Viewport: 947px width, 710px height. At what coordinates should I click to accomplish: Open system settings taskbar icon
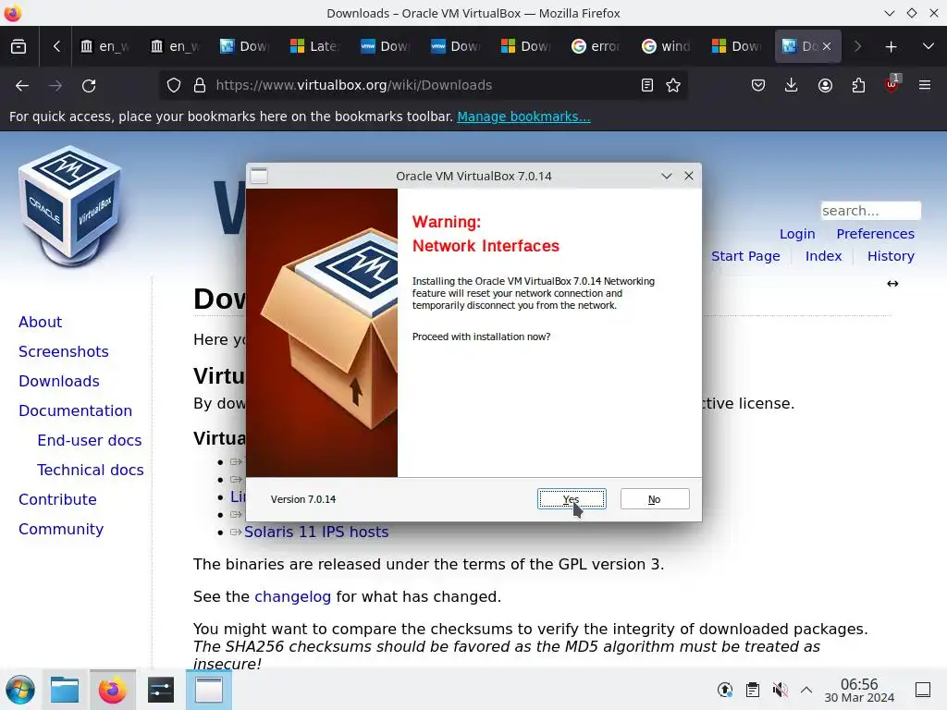pos(161,690)
